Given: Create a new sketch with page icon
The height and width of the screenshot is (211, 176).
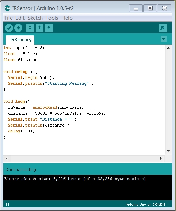Looking at the screenshot, I should point(30,28).
